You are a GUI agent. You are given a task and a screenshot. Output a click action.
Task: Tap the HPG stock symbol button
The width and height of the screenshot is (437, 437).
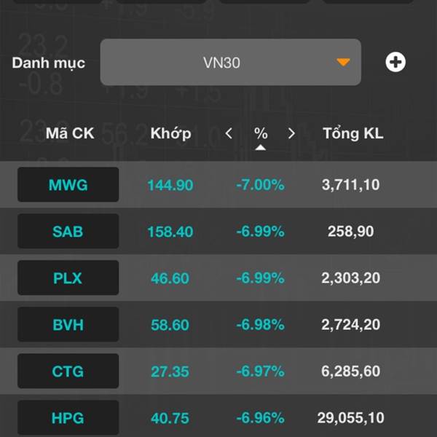(x=68, y=418)
